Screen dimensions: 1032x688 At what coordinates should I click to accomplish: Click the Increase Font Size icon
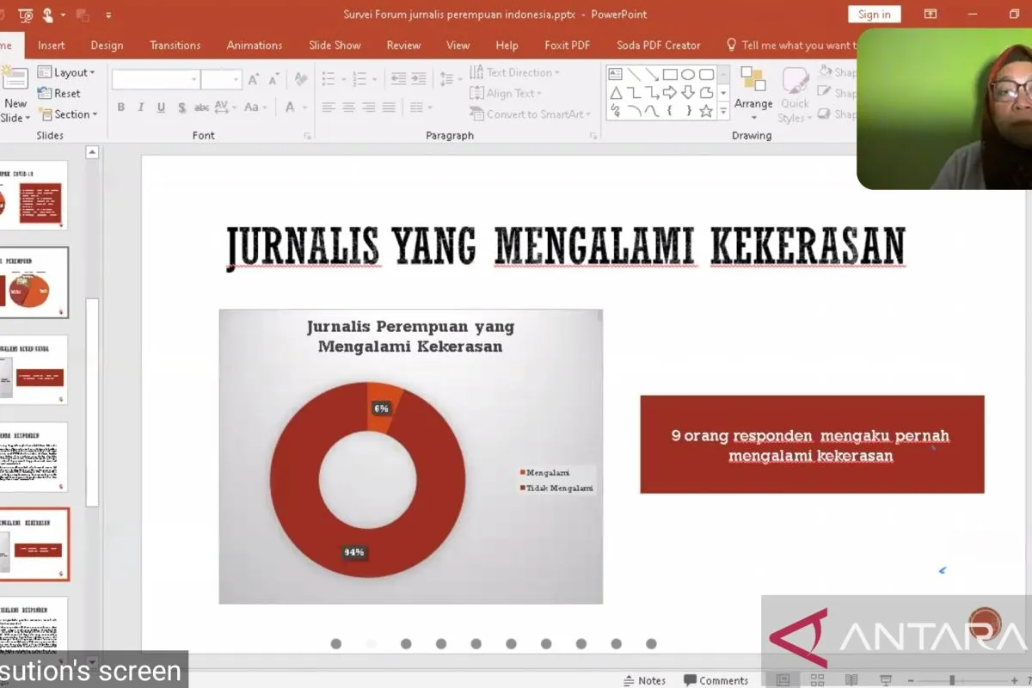(x=254, y=80)
